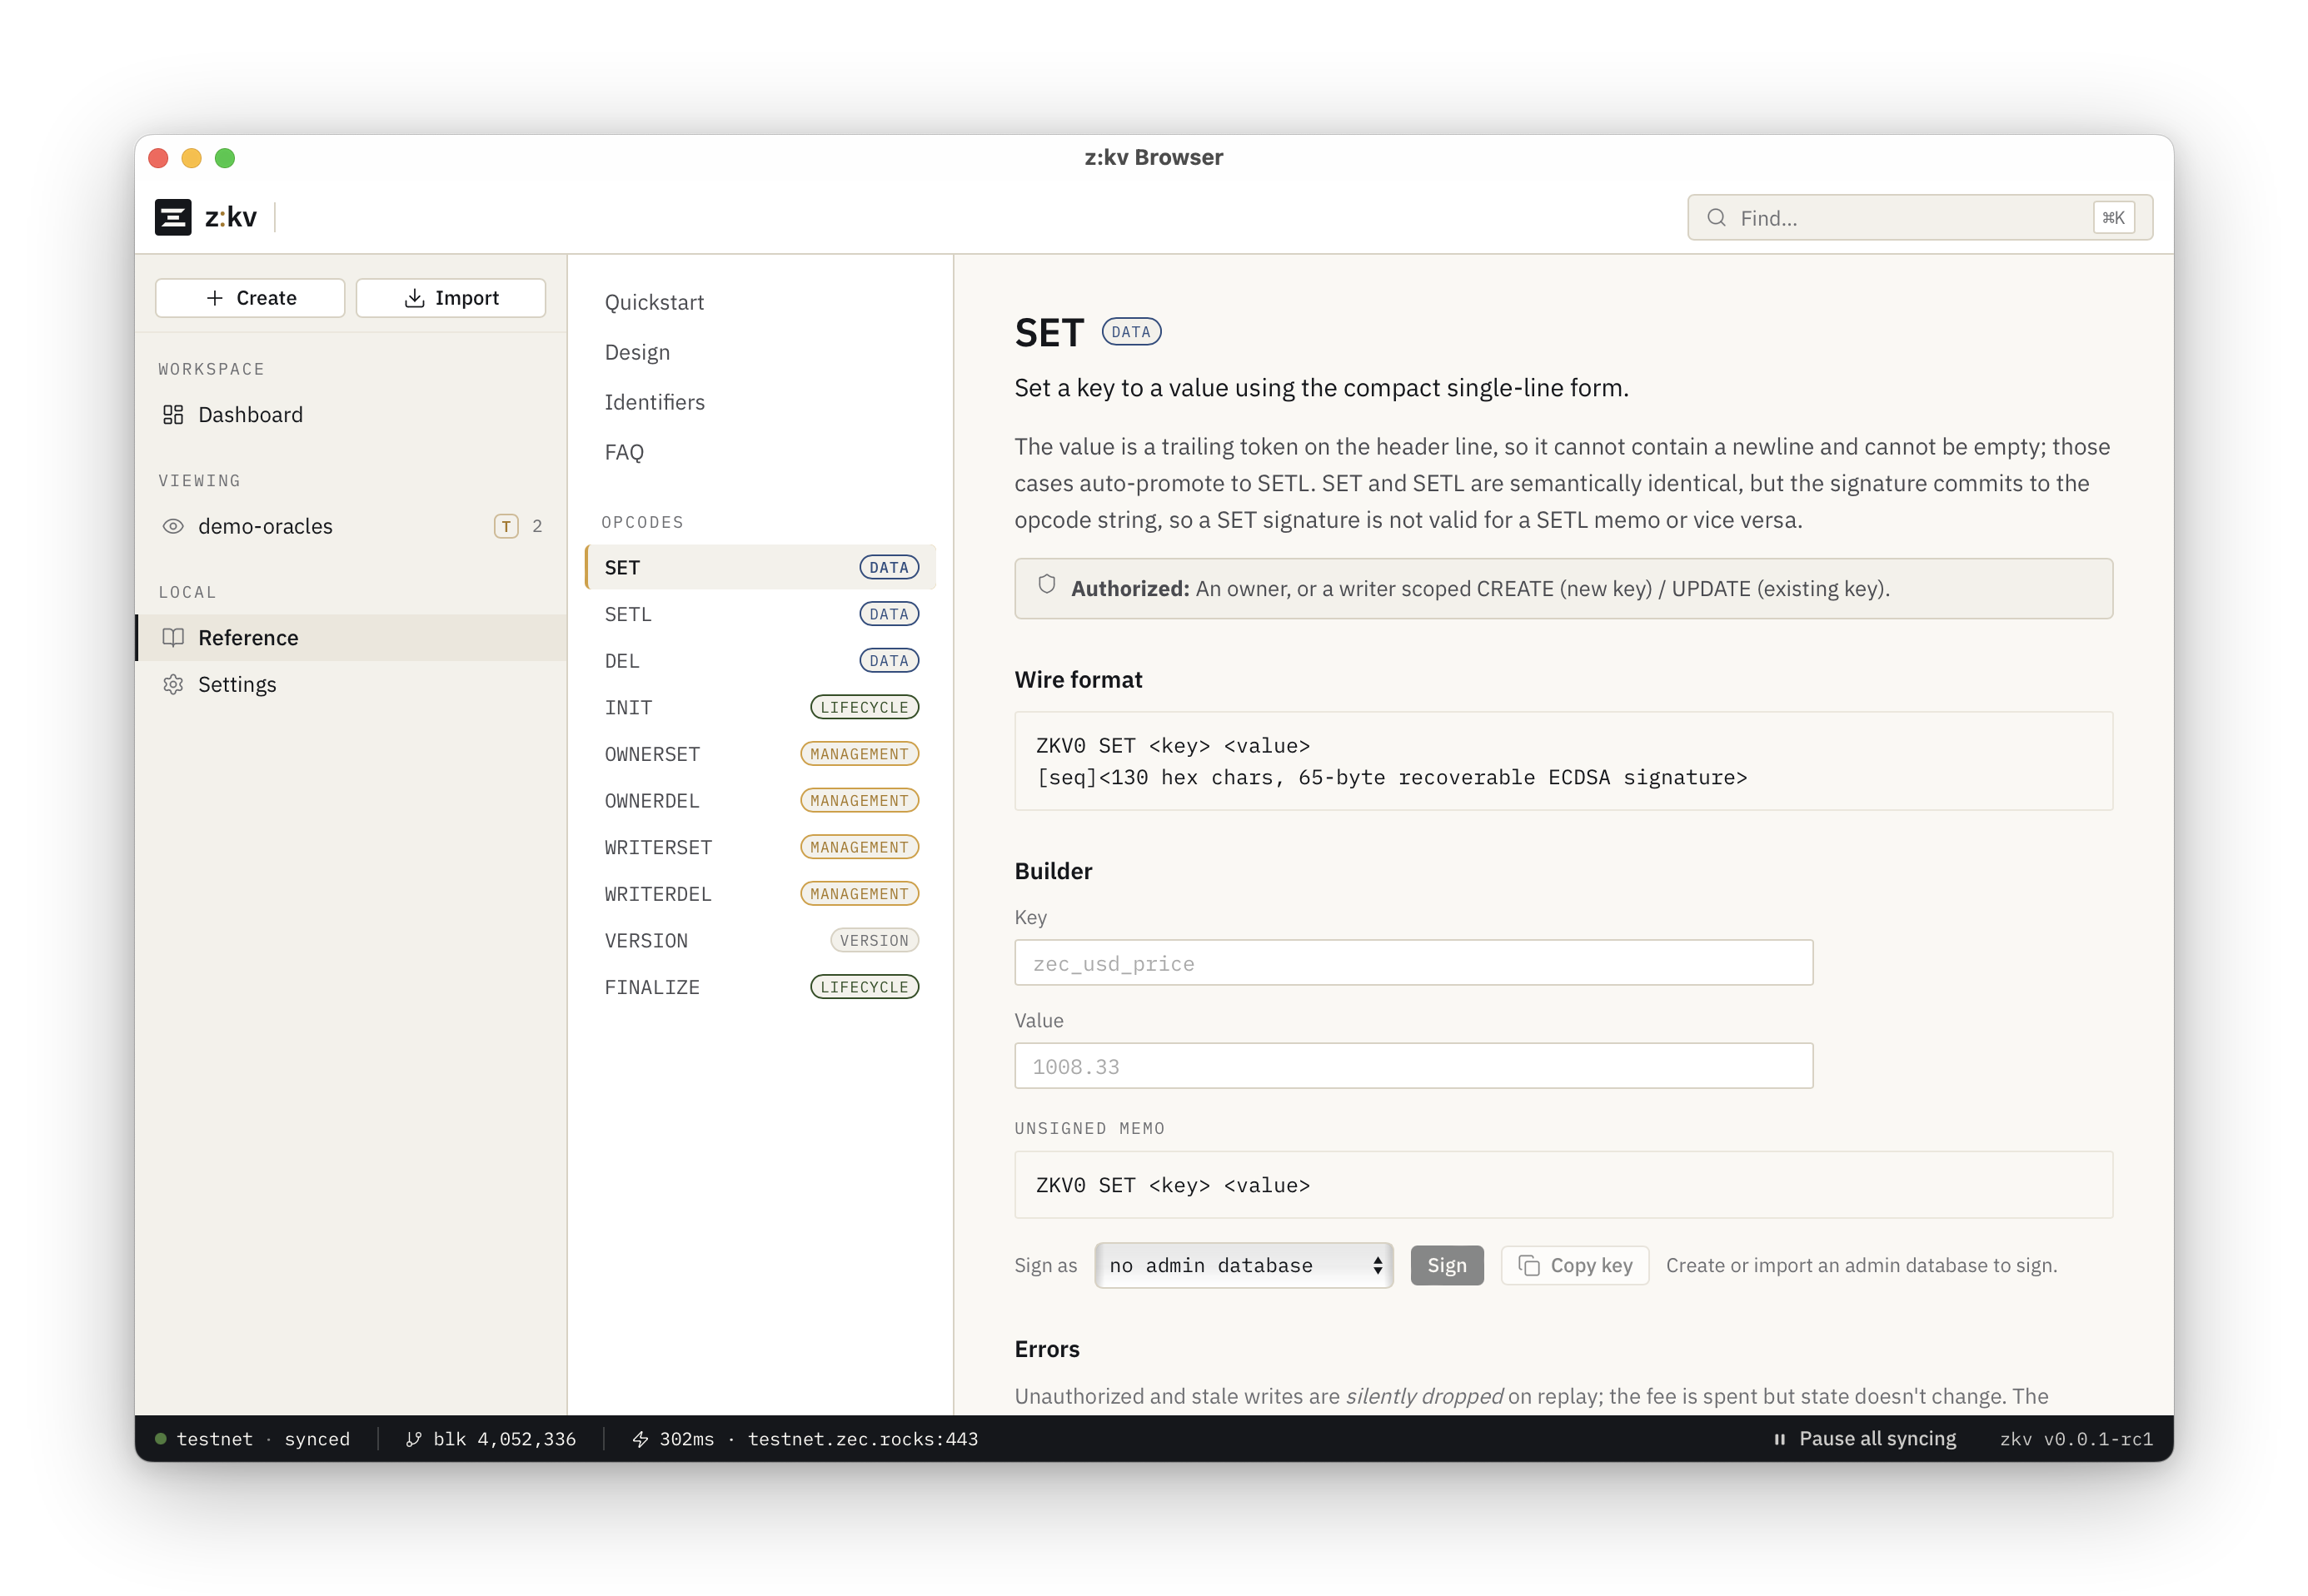This screenshot has height=1596, width=2308.
Task: Select the FINALIZE opcode
Action: (760, 987)
